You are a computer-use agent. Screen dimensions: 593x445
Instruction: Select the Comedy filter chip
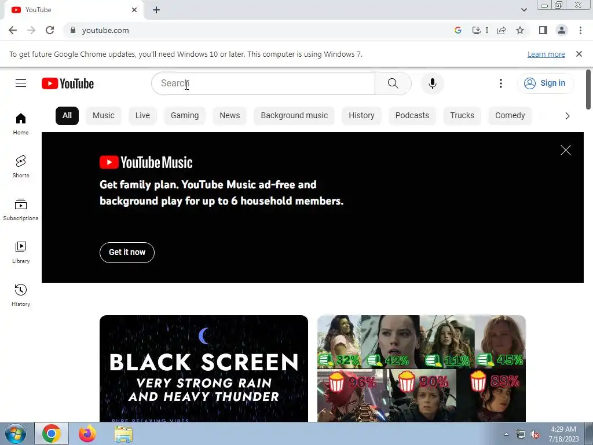point(510,115)
